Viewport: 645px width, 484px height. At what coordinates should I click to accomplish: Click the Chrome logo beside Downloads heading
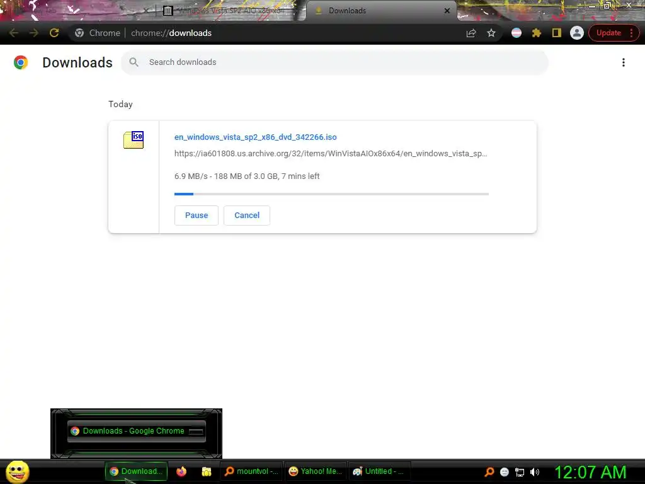click(x=21, y=62)
